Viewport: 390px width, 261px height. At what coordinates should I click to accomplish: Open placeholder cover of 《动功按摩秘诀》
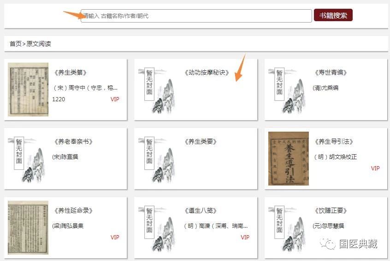point(158,90)
